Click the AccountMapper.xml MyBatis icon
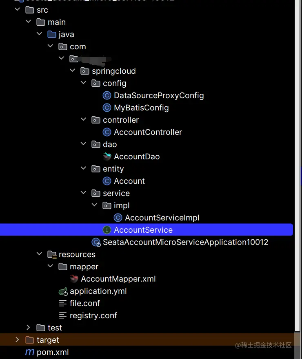The height and width of the screenshot is (359, 302). [x=74, y=279]
